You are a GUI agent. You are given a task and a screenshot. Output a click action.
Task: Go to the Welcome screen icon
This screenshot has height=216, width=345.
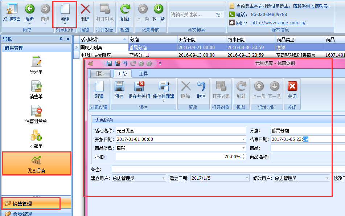[12, 12]
